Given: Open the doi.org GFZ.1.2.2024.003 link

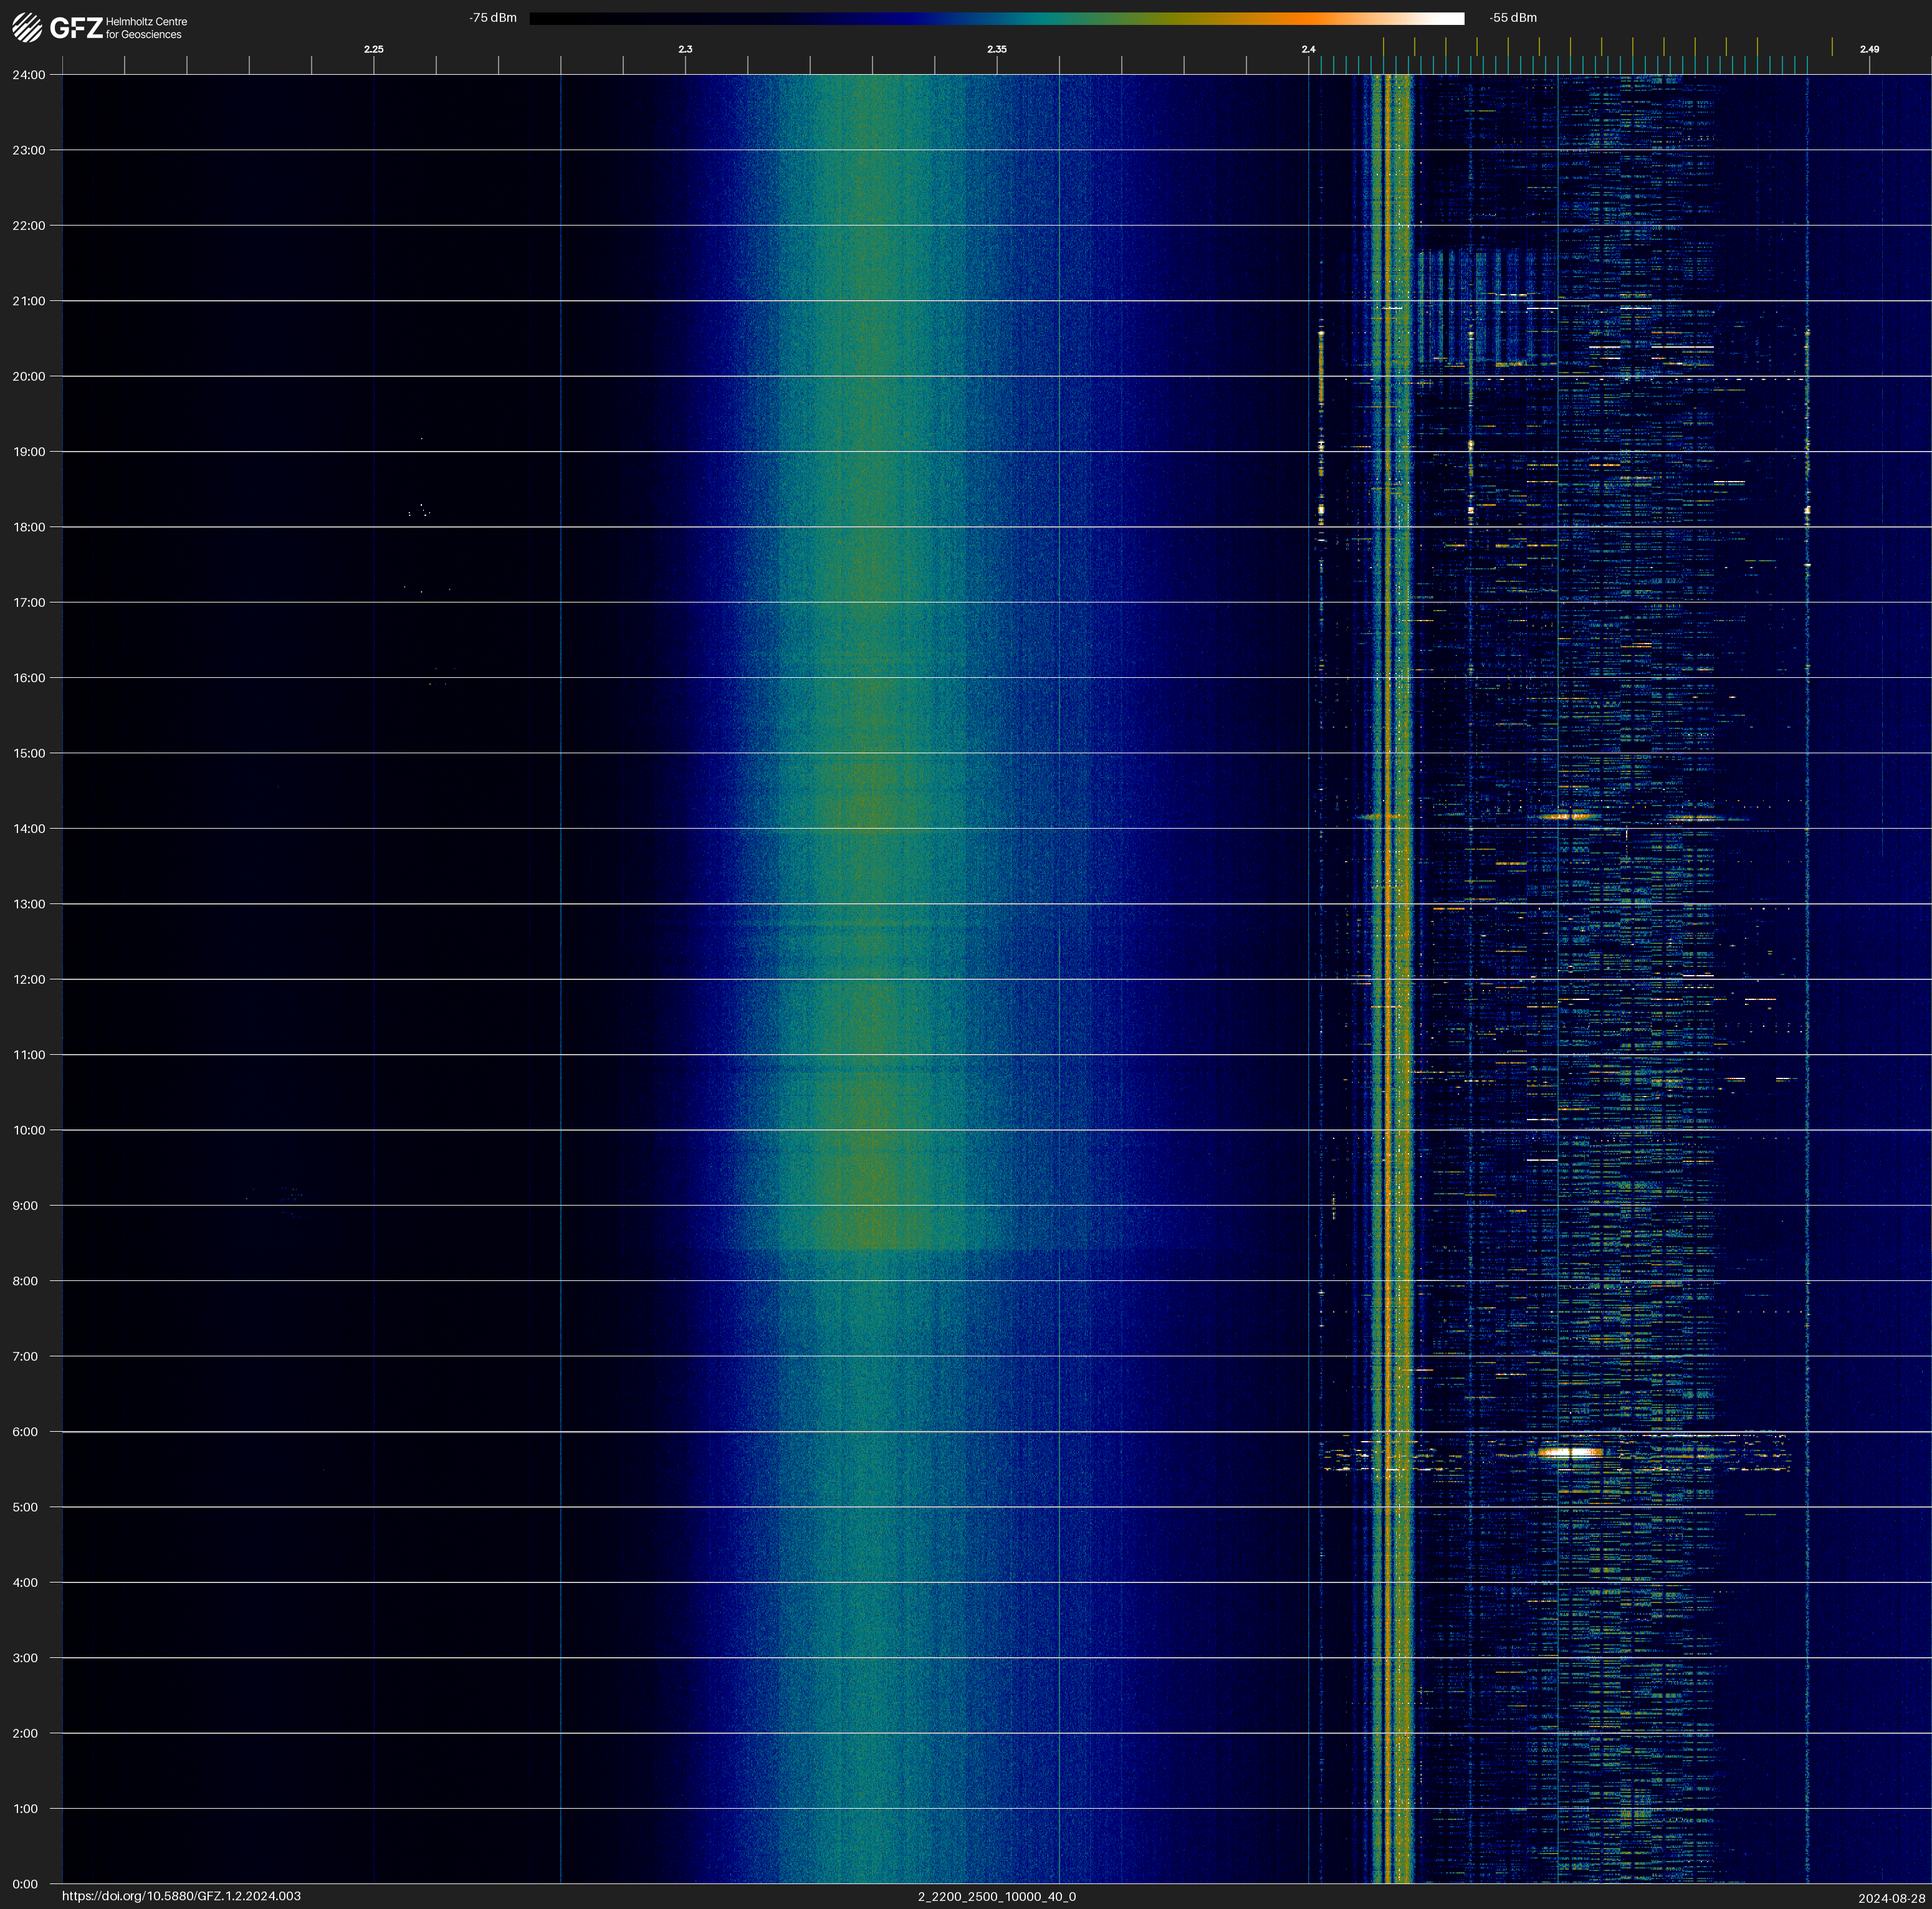Looking at the screenshot, I should coord(181,1896).
